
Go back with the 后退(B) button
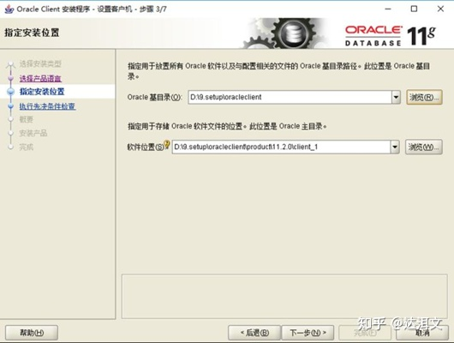click(x=254, y=333)
